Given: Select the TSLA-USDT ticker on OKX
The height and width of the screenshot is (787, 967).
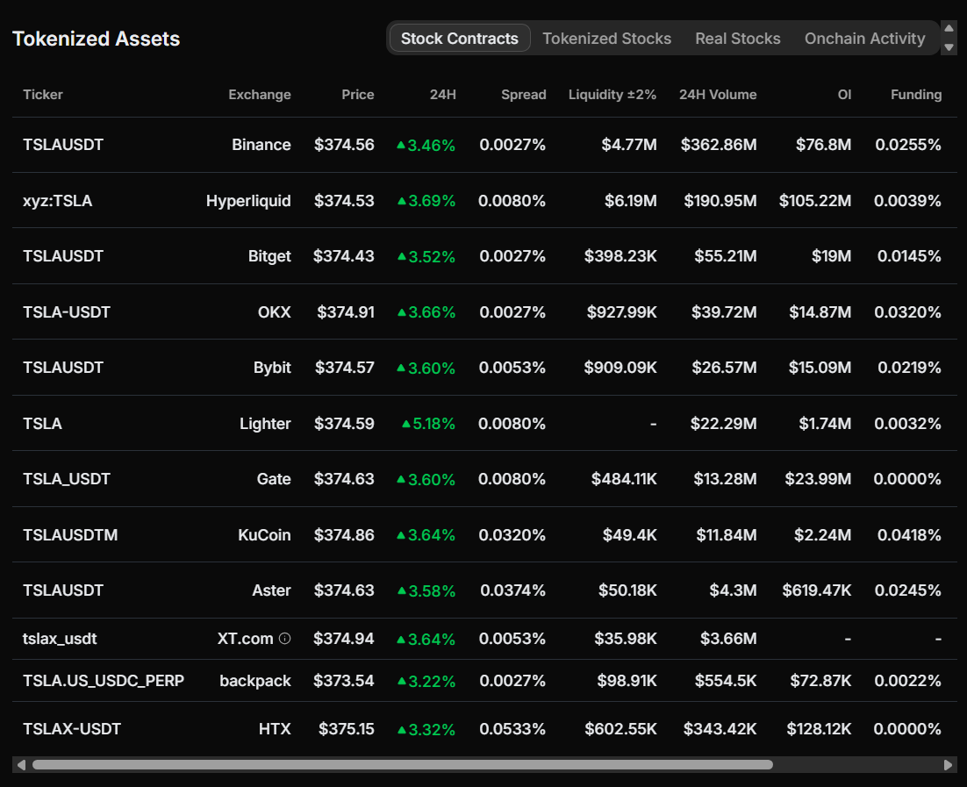Looking at the screenshot, I should tap(67, 312).
